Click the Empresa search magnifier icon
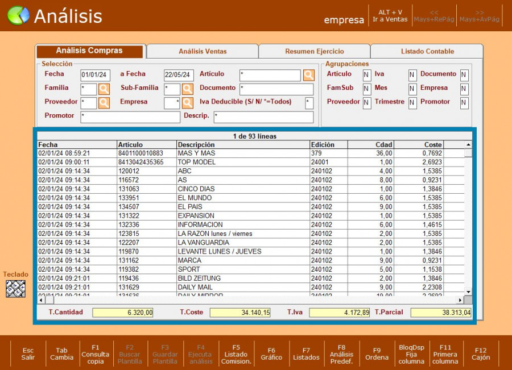 tap(187, 103)
